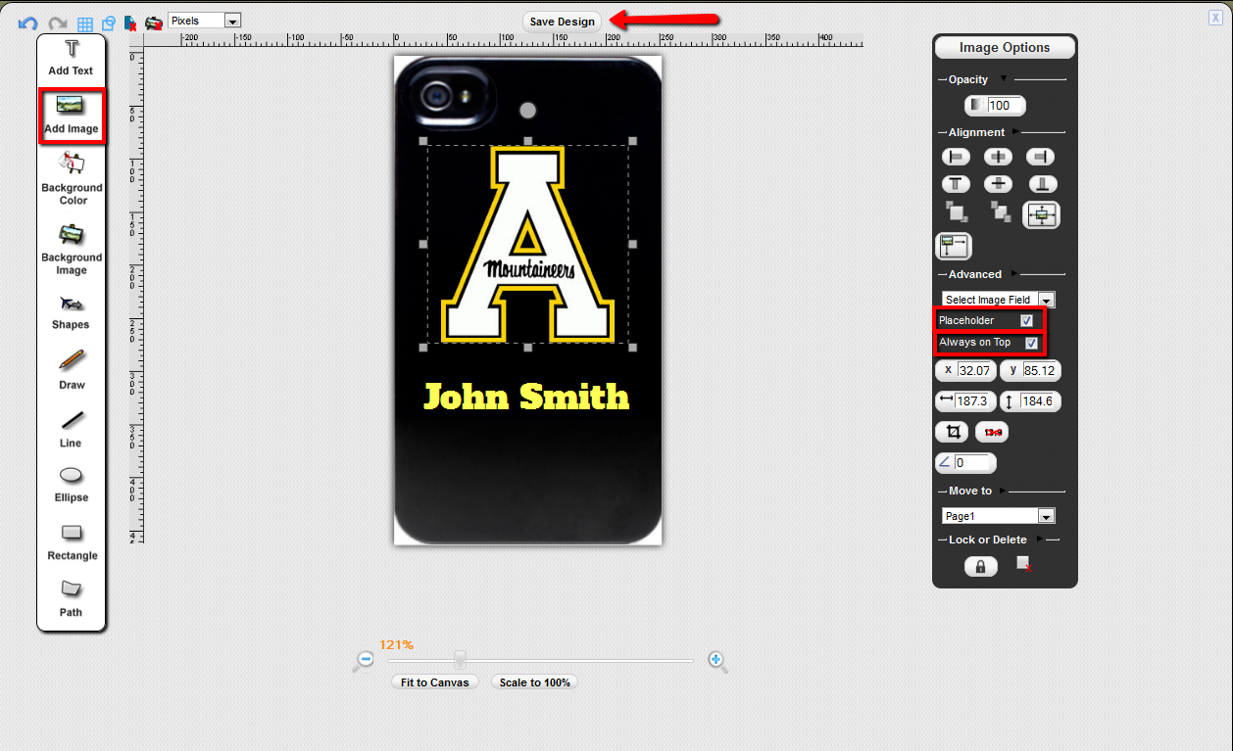Click the Fit to Canvas button
The height and width of the screenshot is (751, 1233).
click(434, 682)
